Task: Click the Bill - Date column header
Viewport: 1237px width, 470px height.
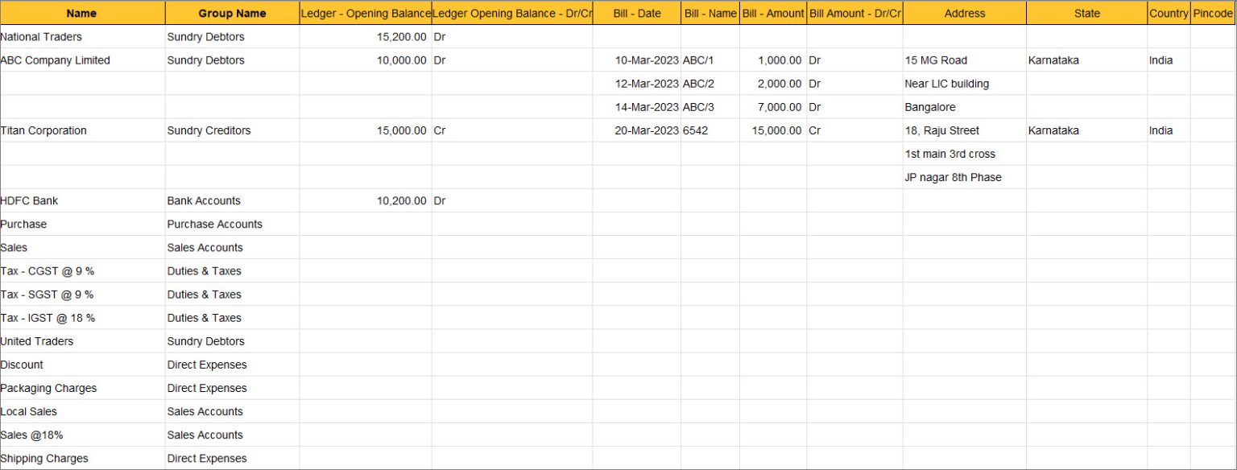Action: click(x=638, y=13)
